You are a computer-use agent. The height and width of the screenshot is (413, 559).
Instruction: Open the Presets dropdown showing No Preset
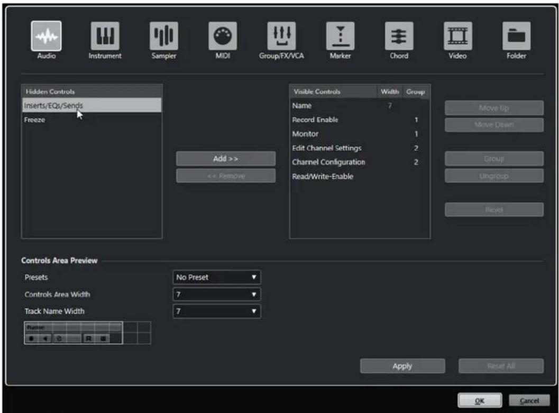pyautogui.click(x=216, y=277)
